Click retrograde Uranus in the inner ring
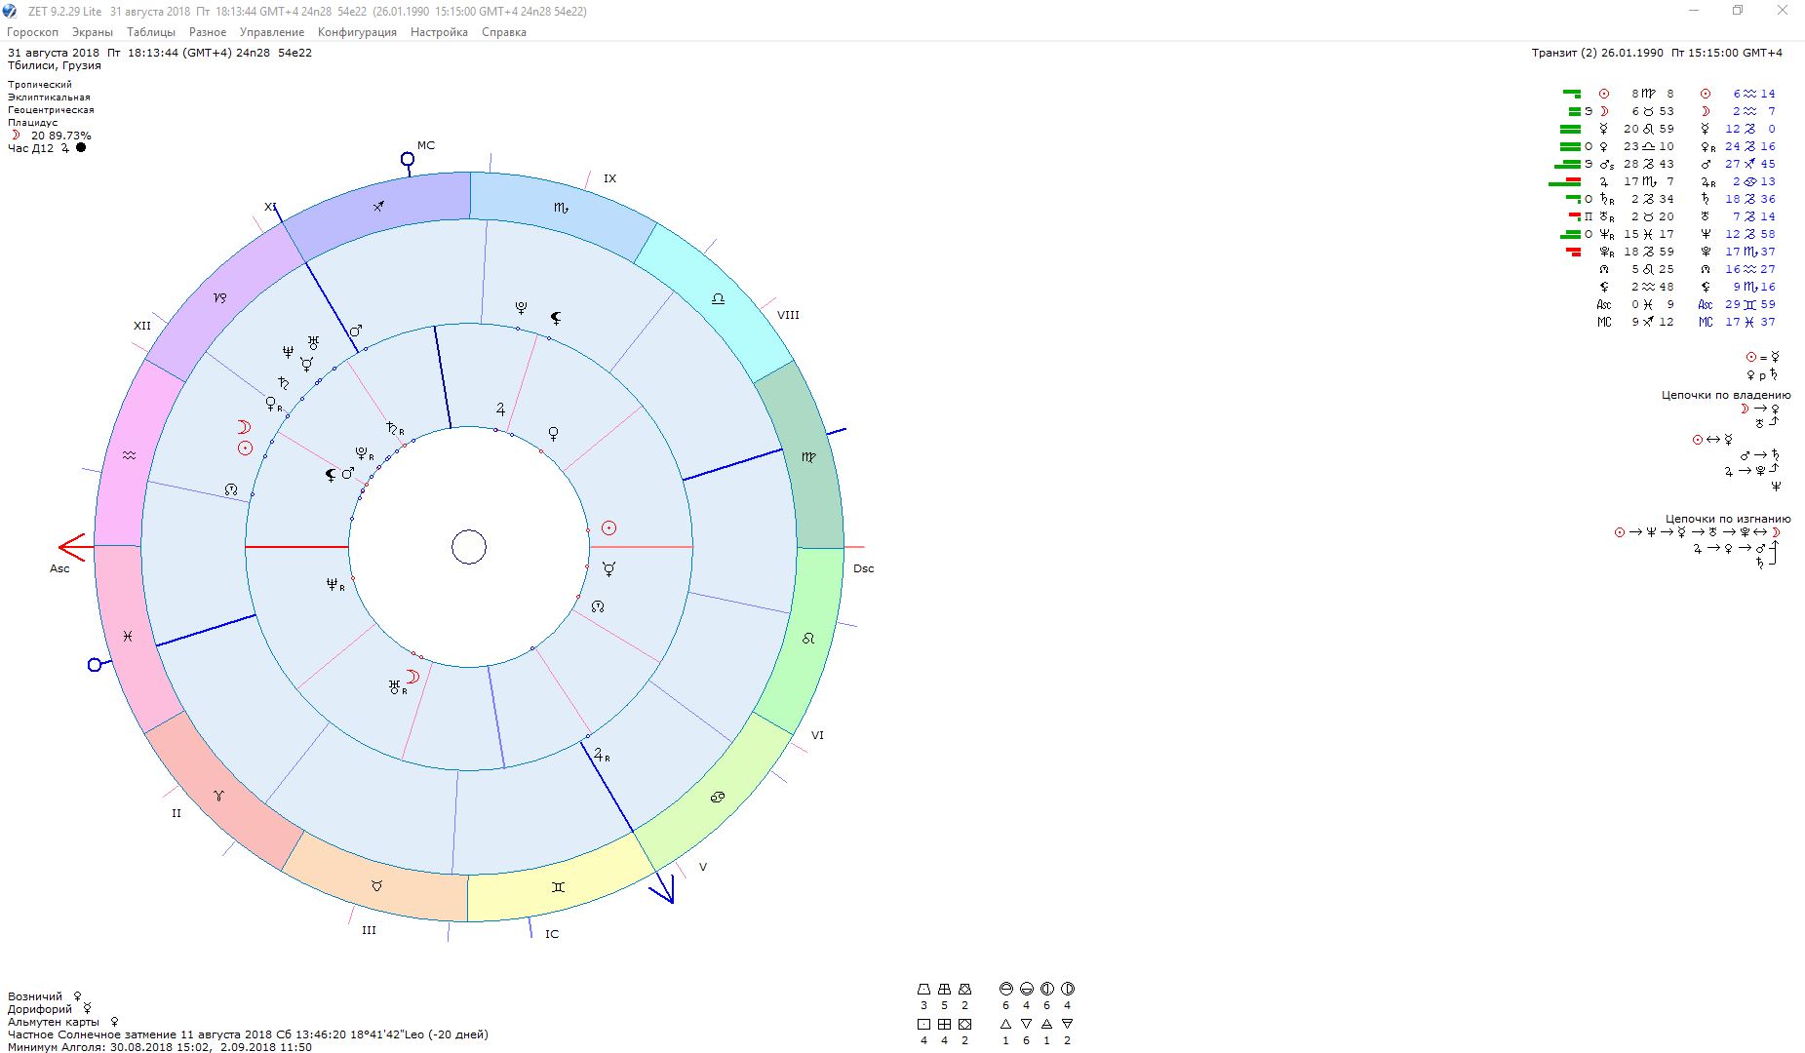The width and height of the screenshot is (1805, 1053). pos(397,687)
